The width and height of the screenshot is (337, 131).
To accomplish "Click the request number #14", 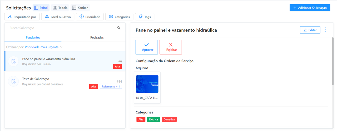I will [x=119, y=81].
